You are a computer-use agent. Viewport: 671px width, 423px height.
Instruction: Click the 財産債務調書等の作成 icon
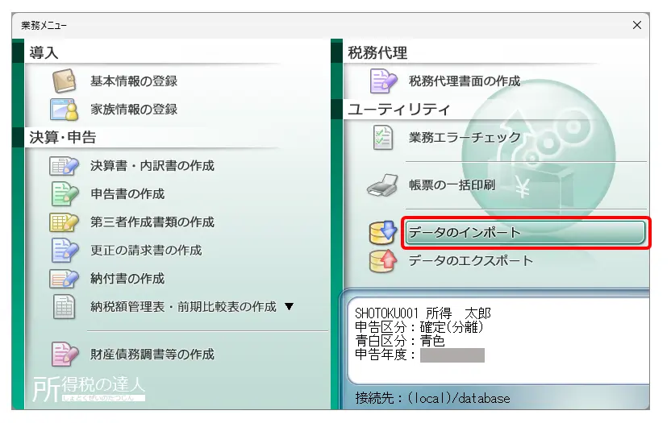(x=64, y=355)
